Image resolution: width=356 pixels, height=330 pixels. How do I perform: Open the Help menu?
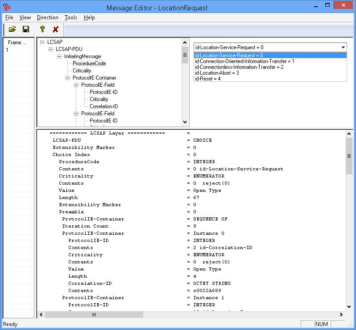pyautogui.click(x=89, y=17)
